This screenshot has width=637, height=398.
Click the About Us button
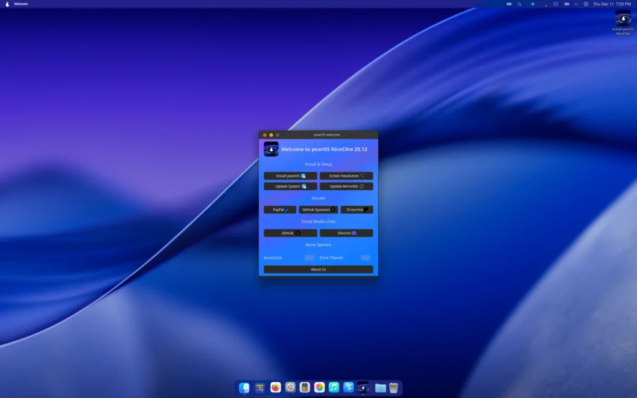coord(318,269)
